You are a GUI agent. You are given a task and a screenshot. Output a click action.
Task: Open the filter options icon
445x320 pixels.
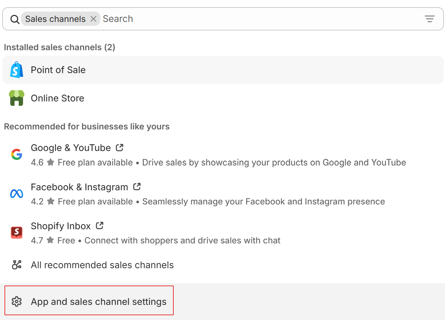(x=430, y=19)
